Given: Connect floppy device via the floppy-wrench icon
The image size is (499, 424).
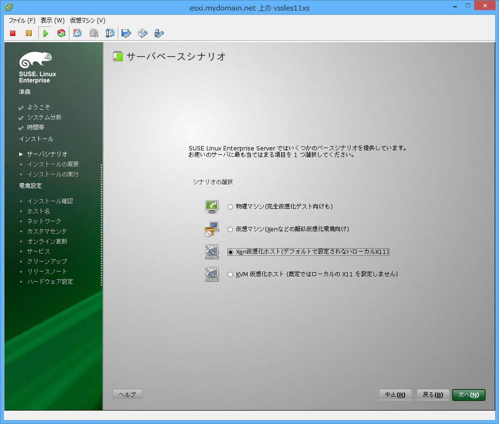Looking at the screenshot, I should point(126,34).
